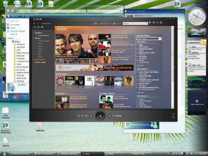Expand More in Explorer favorite links
The height and width of the screenshot is (156, 208).
pos(13,34)
